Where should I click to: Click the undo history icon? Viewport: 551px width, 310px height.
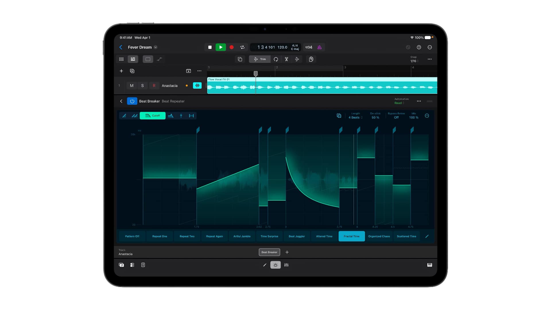(408, 47)
